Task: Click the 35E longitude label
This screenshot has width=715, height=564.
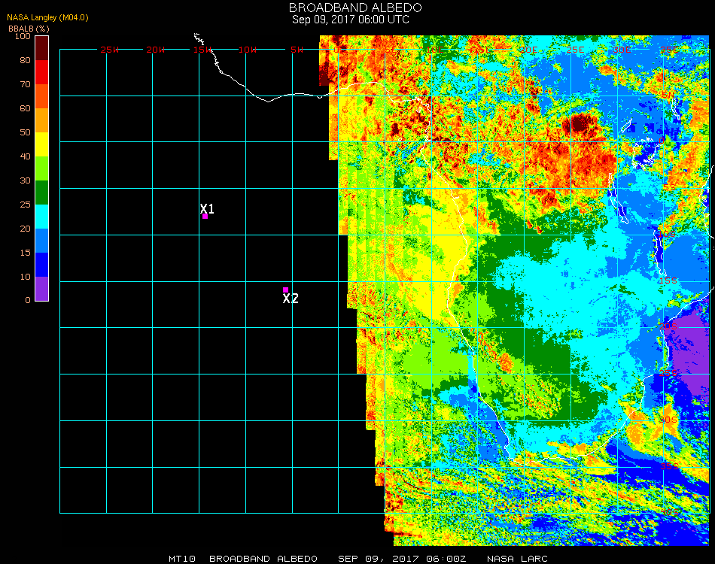Action: pos(669,50)
